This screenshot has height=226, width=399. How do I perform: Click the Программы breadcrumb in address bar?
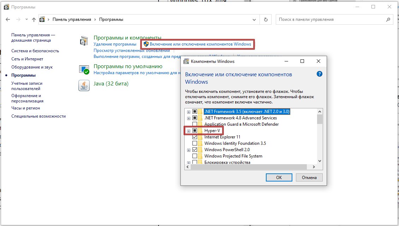click(x=111, y=19)
